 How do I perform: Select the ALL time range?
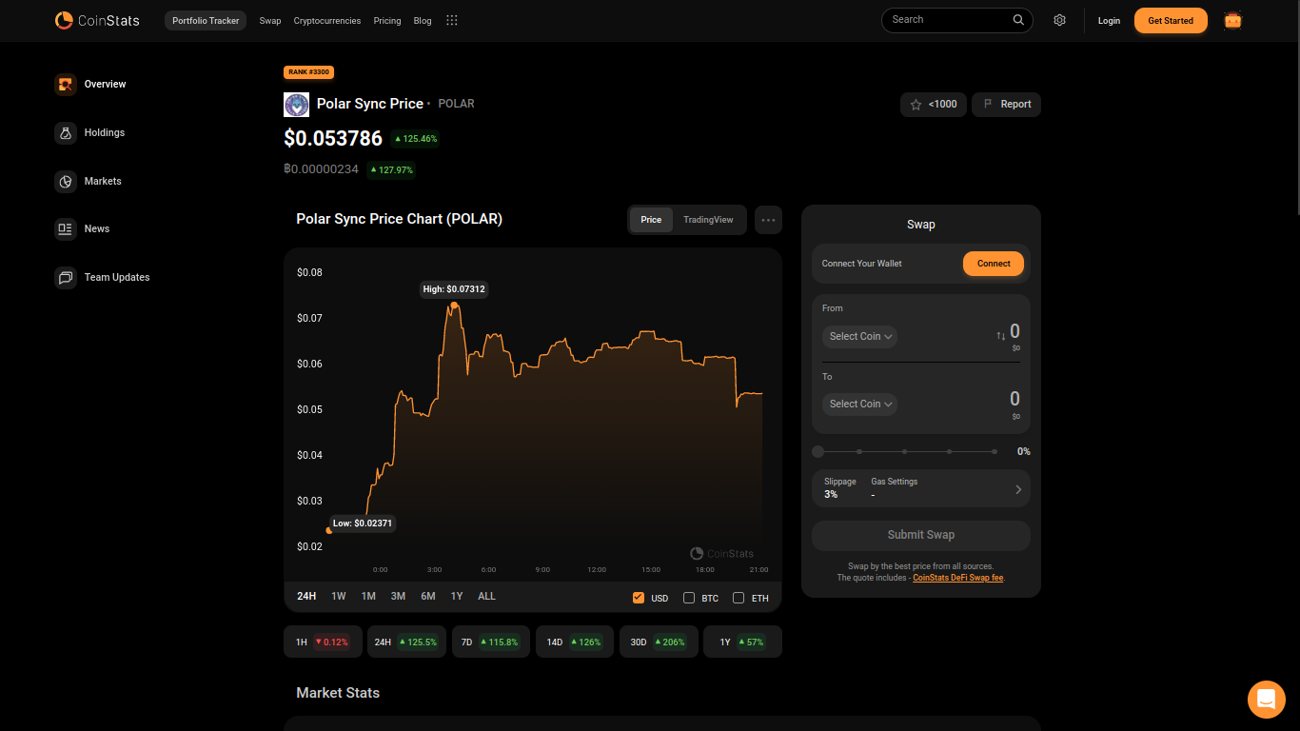click(486, 597)
